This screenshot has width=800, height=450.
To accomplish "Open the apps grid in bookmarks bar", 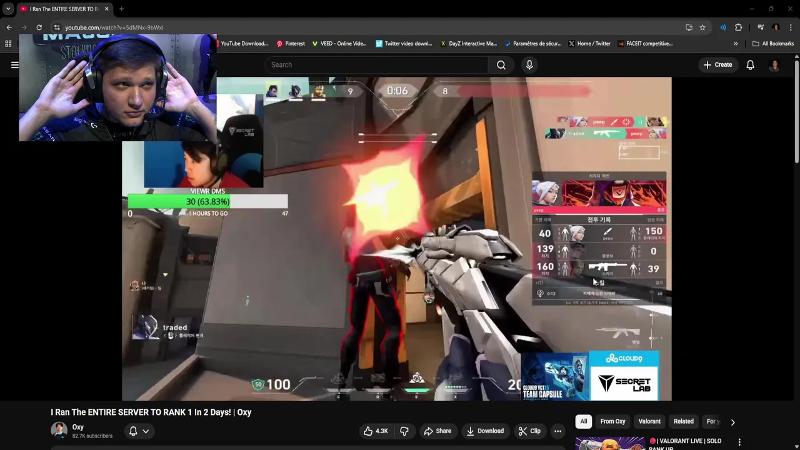I will tap(8, 44).
